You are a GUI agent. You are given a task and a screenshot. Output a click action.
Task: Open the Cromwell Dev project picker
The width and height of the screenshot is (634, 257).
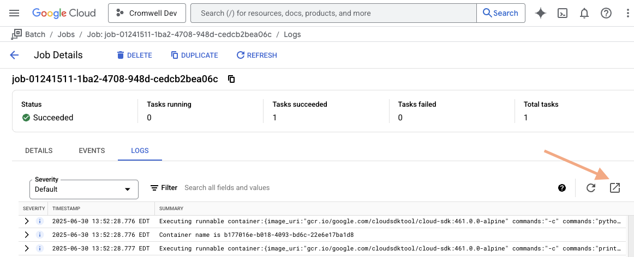click(147, 13)
